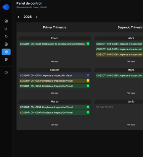Open the dashboard grid icon in sidebar

point(6,21)
